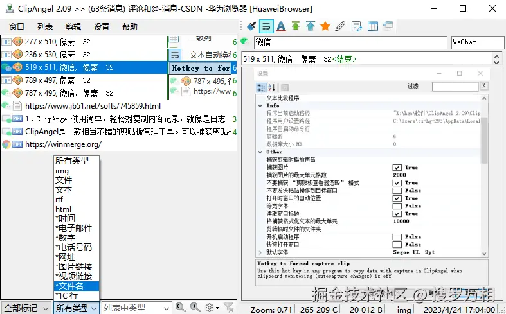
Task: Click the document-with-pen editor icon
Action: [x=356, y=26]
